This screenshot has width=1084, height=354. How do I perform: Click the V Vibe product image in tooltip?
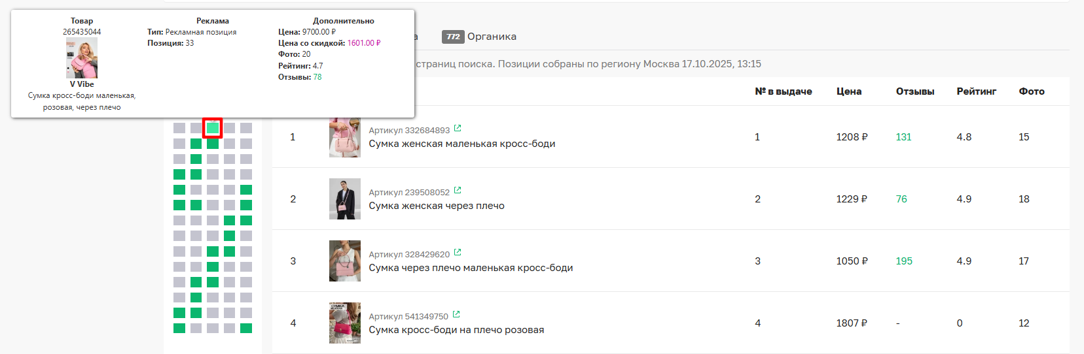82,57
